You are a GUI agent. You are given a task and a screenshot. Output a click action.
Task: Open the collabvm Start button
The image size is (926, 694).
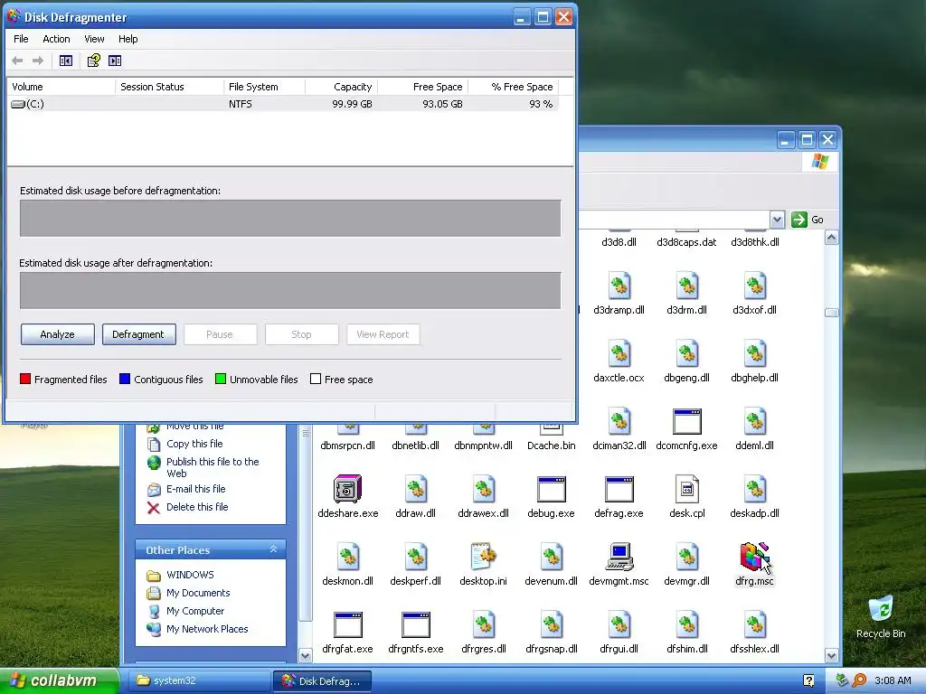click(60, 680)
